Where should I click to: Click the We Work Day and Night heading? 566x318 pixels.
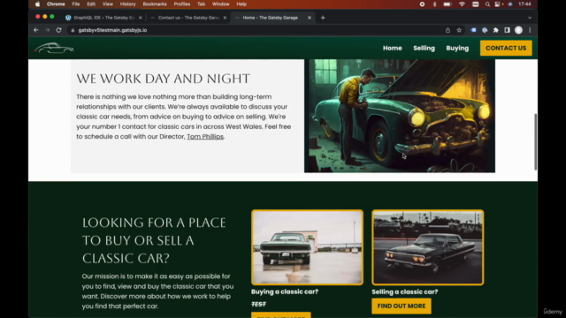coord(163,79)
